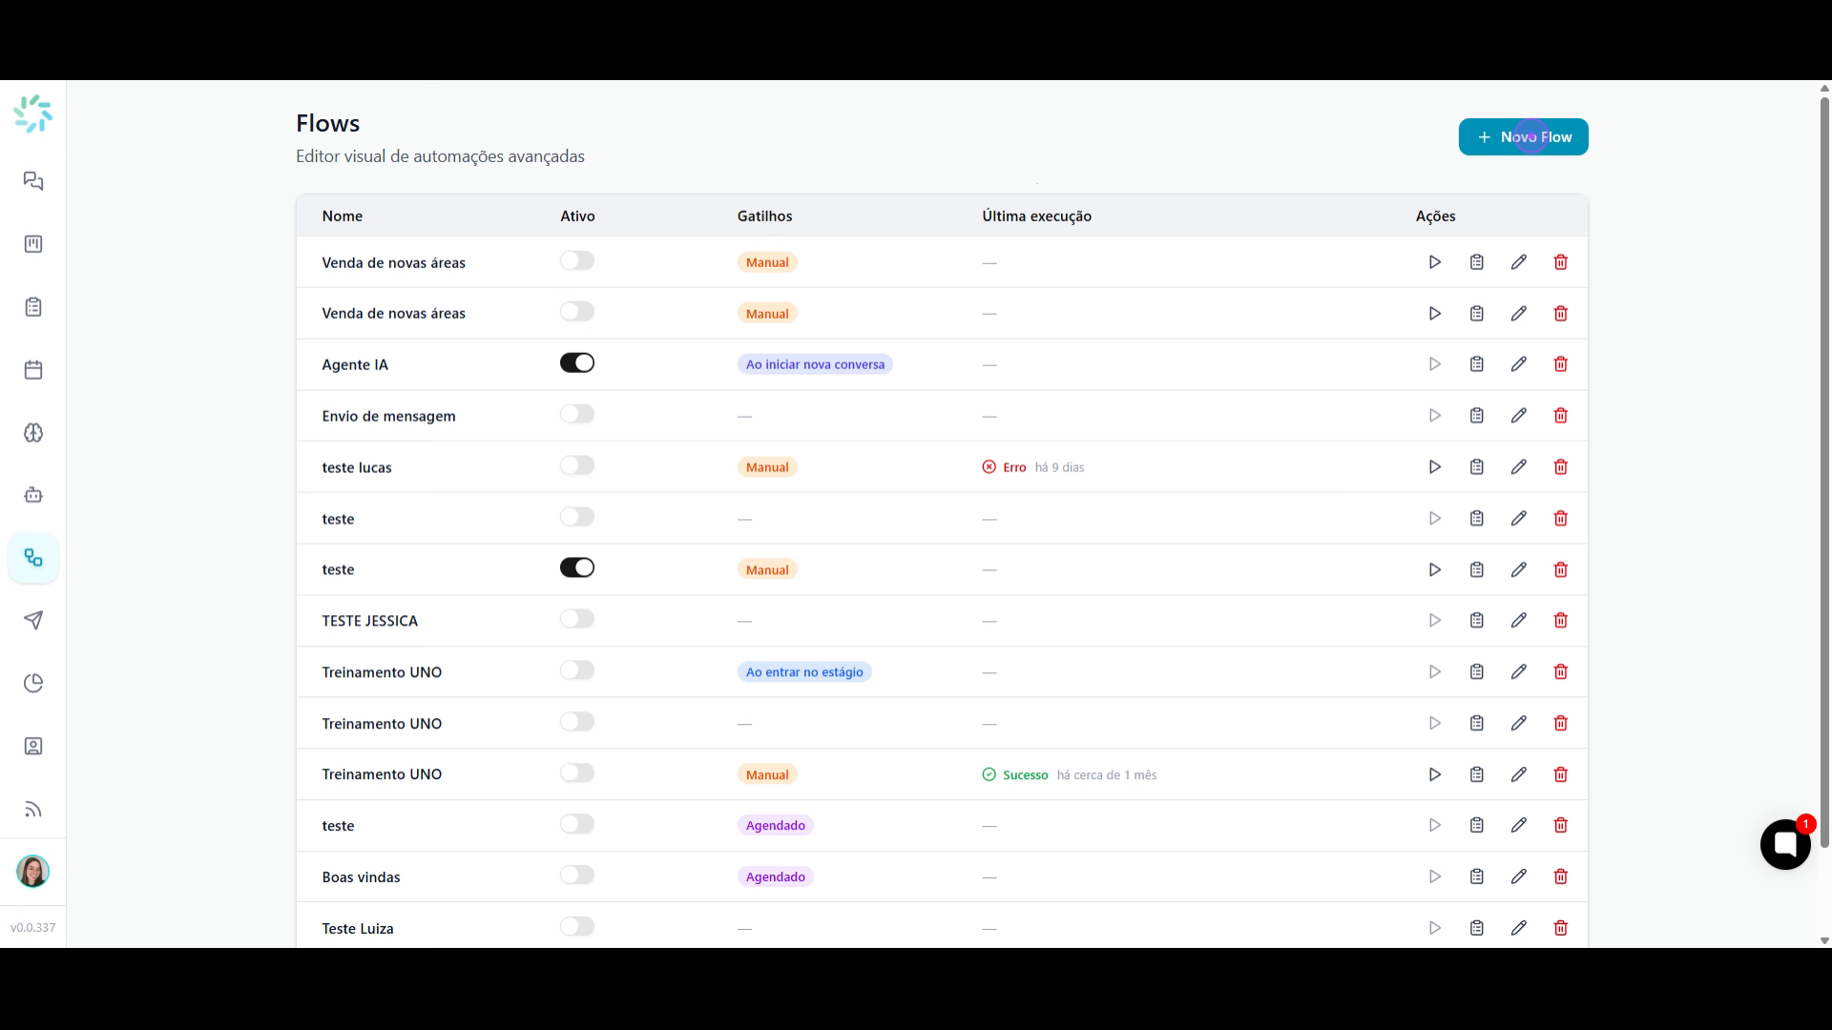Click the Última execução column header
This screenshot has width=1832, height=1030.
(1037, 216)
